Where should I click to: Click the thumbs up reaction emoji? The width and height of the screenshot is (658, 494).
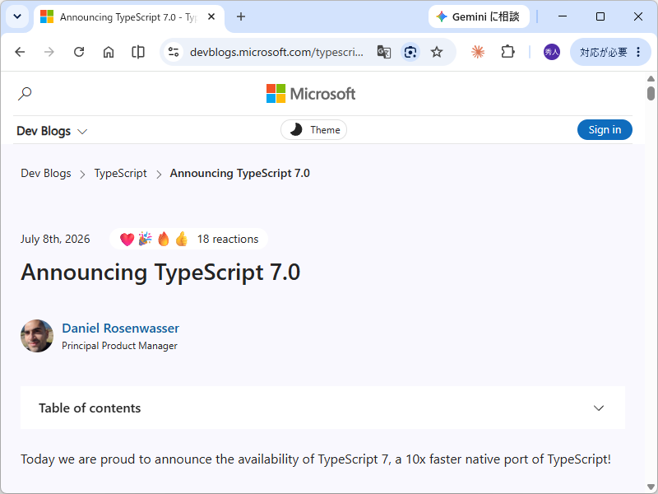pyautogui.click(x=182, y=239)
